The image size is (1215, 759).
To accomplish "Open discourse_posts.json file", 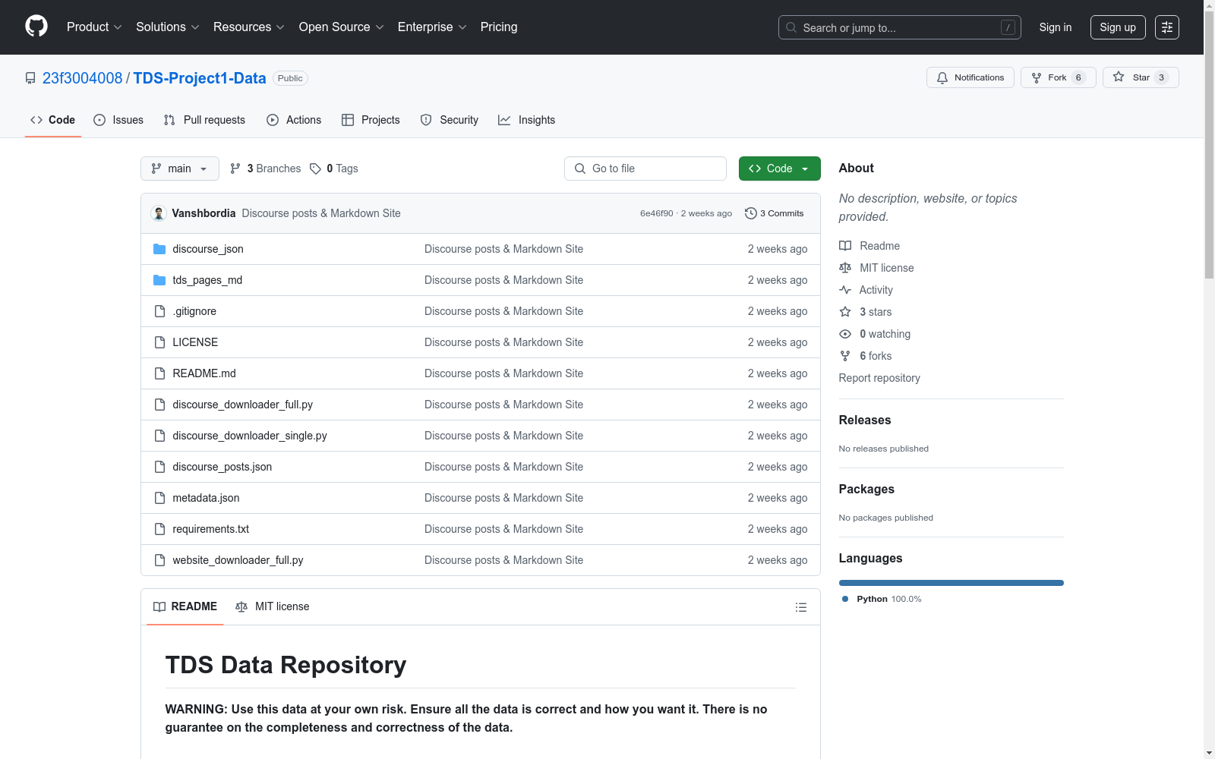I will tap(222, 467).
